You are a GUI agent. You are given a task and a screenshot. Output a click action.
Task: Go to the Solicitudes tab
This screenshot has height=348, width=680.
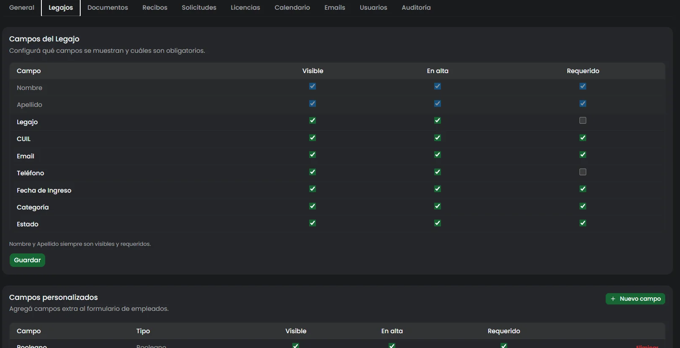point(199,8)
